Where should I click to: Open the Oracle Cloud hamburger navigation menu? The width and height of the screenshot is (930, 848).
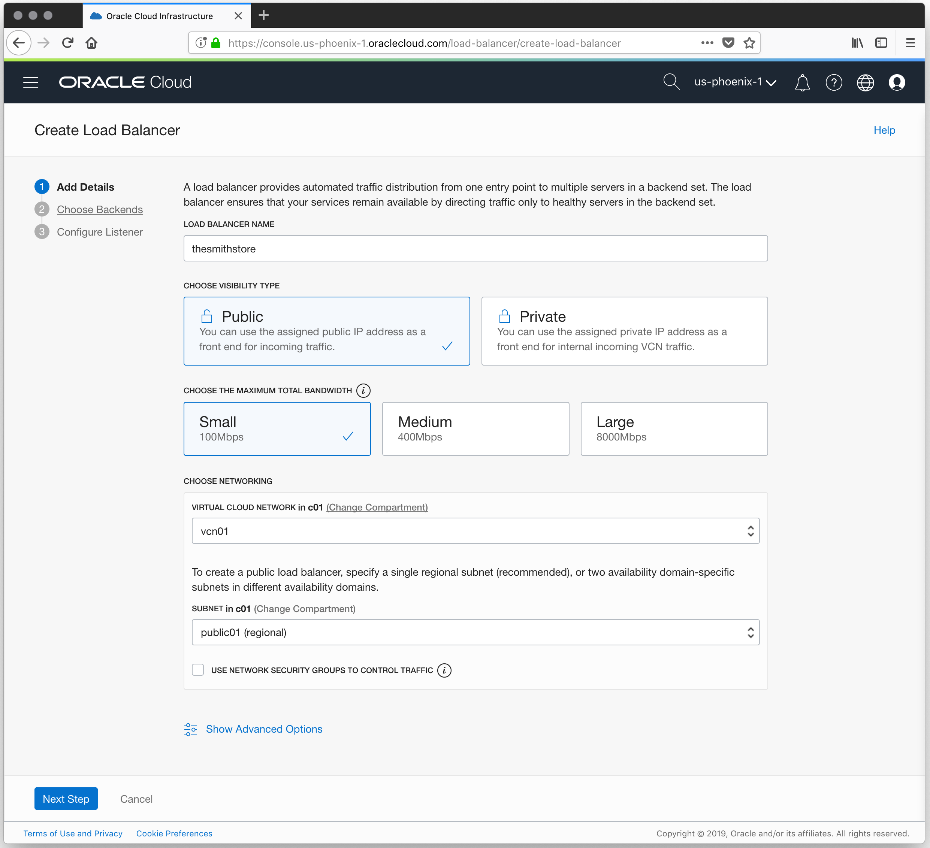coord(30,82)
